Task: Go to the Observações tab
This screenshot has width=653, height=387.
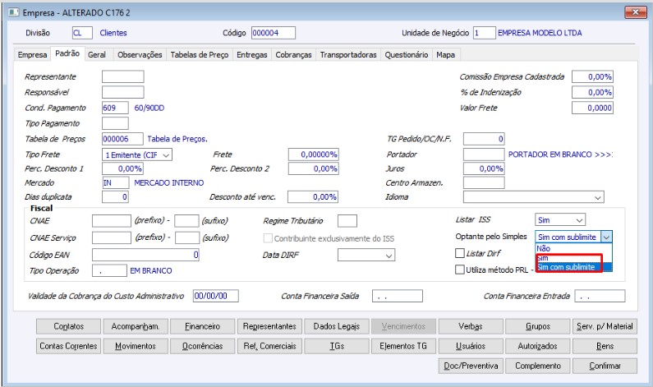Action: [x=140, y=54]
